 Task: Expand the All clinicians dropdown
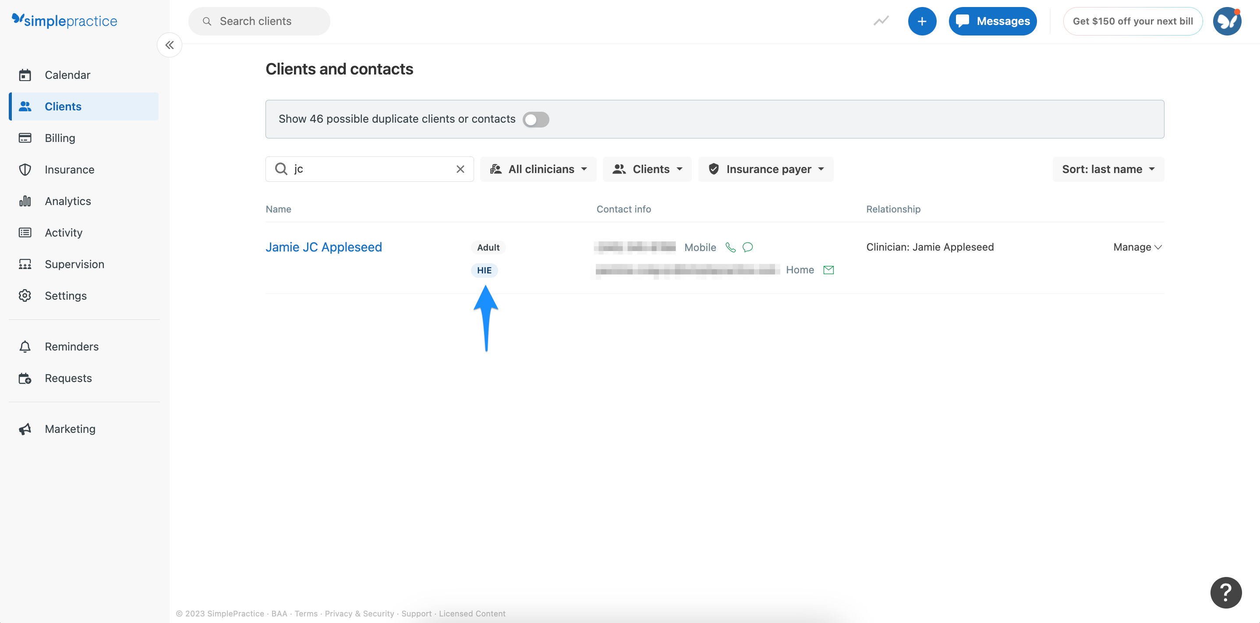pos(538,169)
